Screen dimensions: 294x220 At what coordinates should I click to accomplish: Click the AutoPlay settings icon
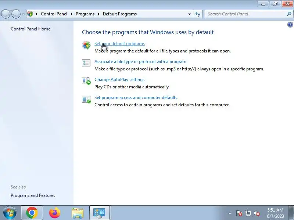click(86, 81)
